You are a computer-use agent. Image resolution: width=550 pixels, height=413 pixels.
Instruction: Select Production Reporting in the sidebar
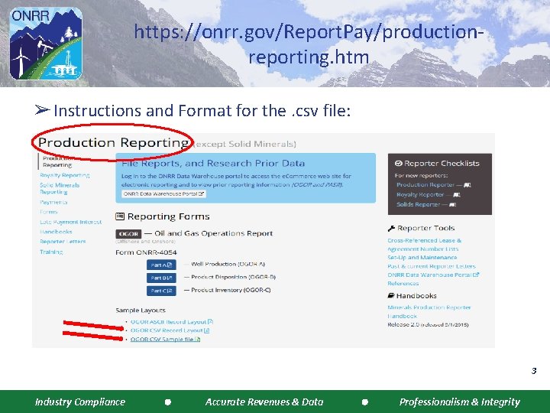(x=57, y=161)
